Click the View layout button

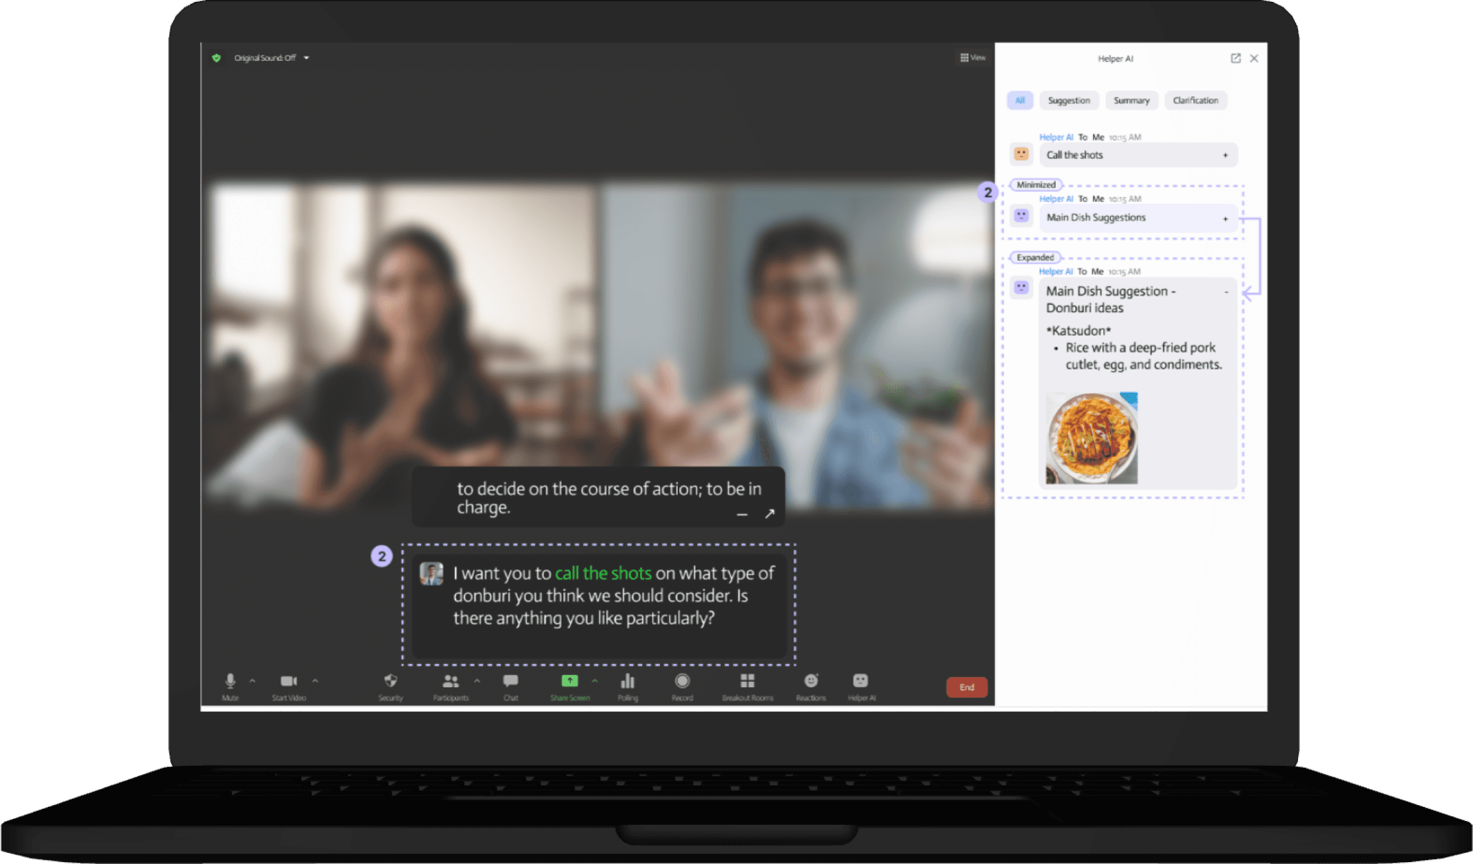point(973,58)
